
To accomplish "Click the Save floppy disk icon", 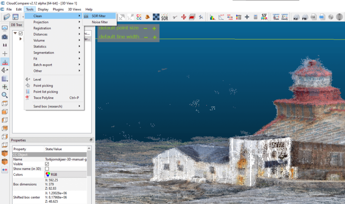I will tap(15, 17).
